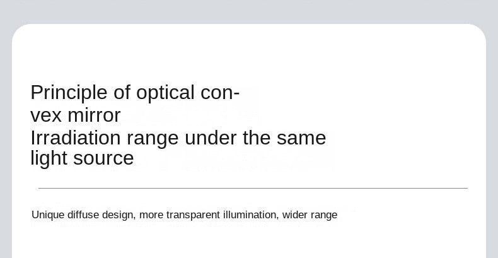Select the word "optical" in the title

pos(165,93)
